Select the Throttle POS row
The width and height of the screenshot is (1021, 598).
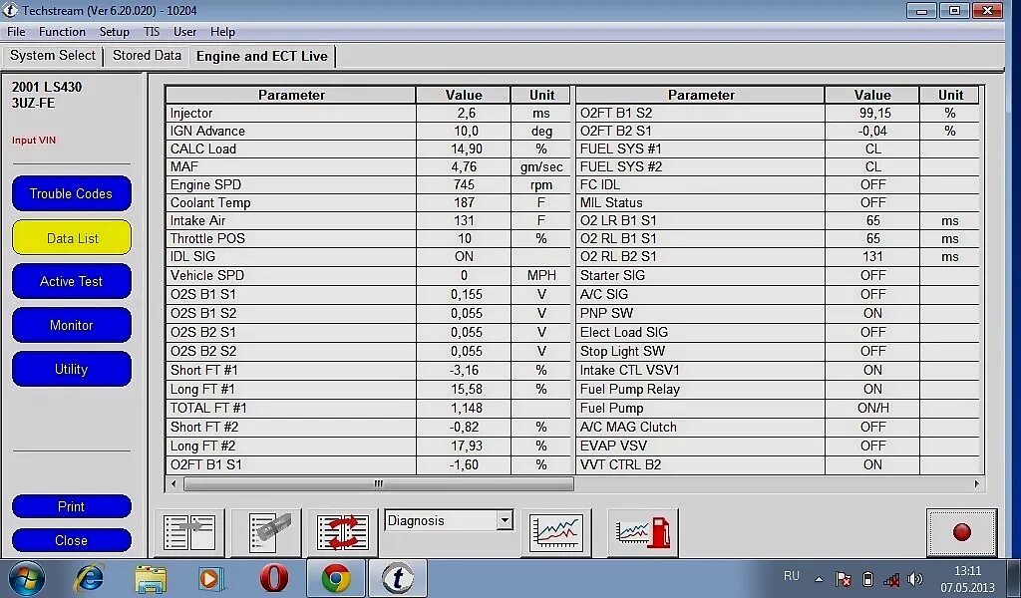[x=368, y=239]
